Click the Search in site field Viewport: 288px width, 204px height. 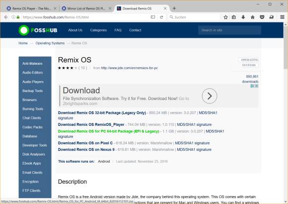[229, 30]
